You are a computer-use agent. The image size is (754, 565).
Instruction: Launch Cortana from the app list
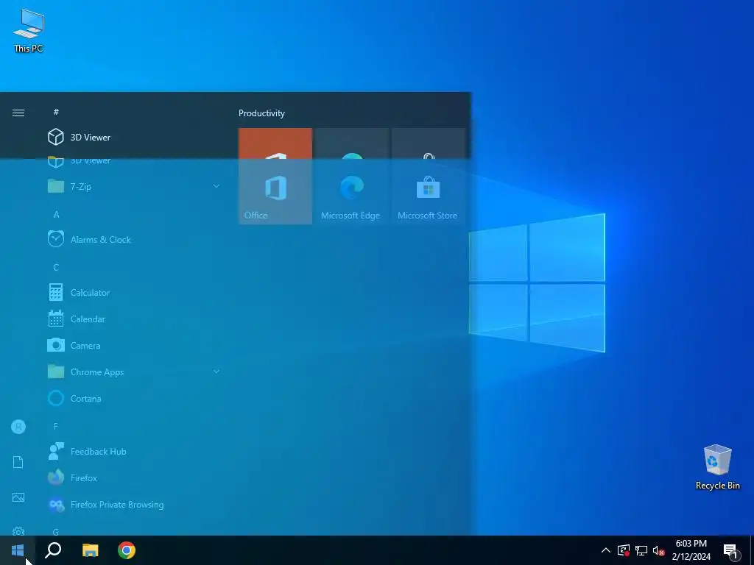[x=134, y=398]
